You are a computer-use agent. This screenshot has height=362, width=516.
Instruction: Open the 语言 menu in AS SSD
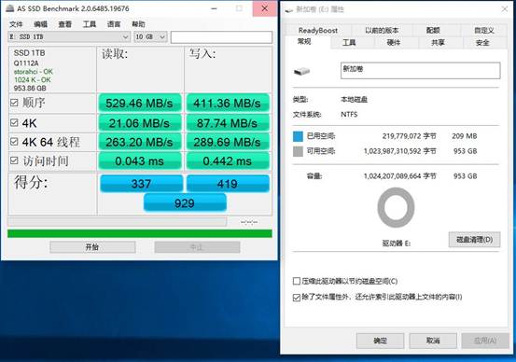coord(114,24)
